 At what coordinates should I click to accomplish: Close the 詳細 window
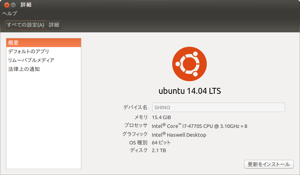[7, 5]
